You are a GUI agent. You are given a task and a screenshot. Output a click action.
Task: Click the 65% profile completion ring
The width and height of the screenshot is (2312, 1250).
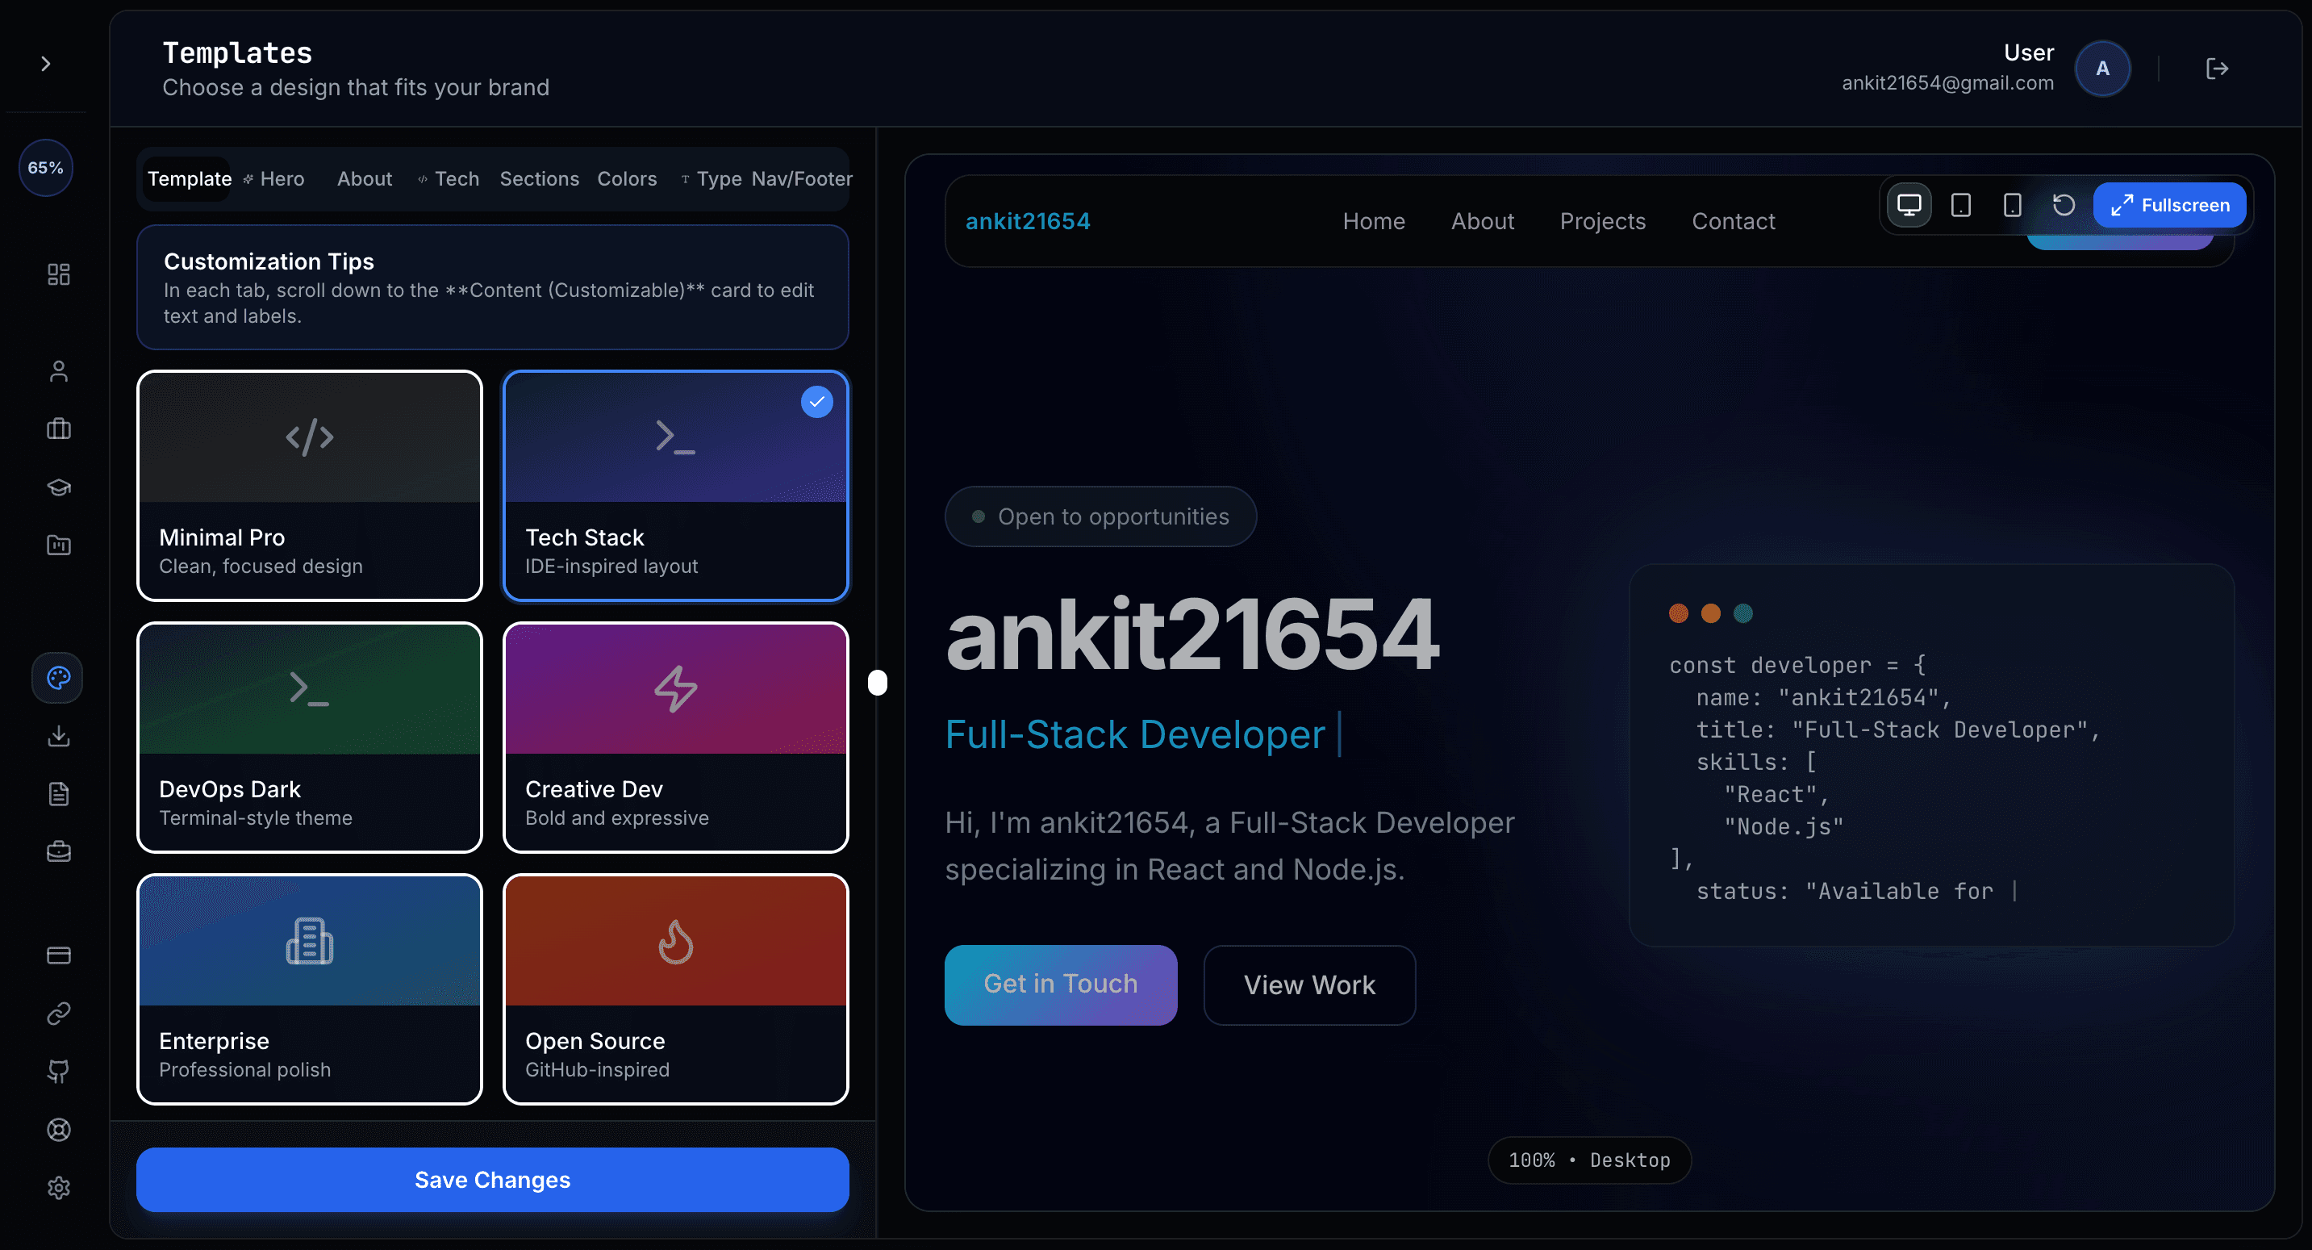(46, 168)
